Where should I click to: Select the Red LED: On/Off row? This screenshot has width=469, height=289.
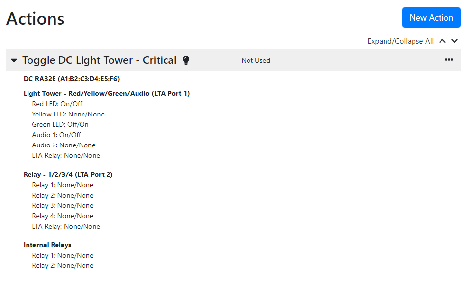point(57,104)
